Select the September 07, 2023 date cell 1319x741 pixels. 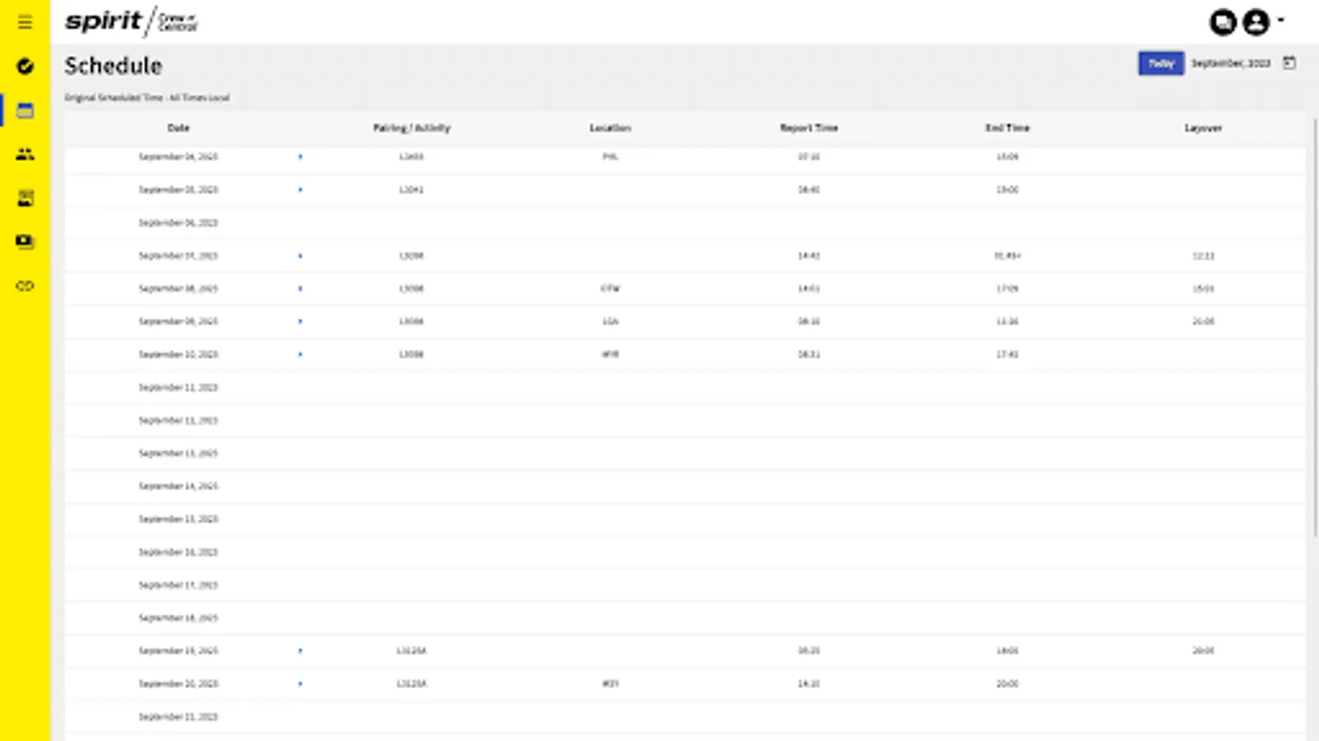(x=178, y=255)
